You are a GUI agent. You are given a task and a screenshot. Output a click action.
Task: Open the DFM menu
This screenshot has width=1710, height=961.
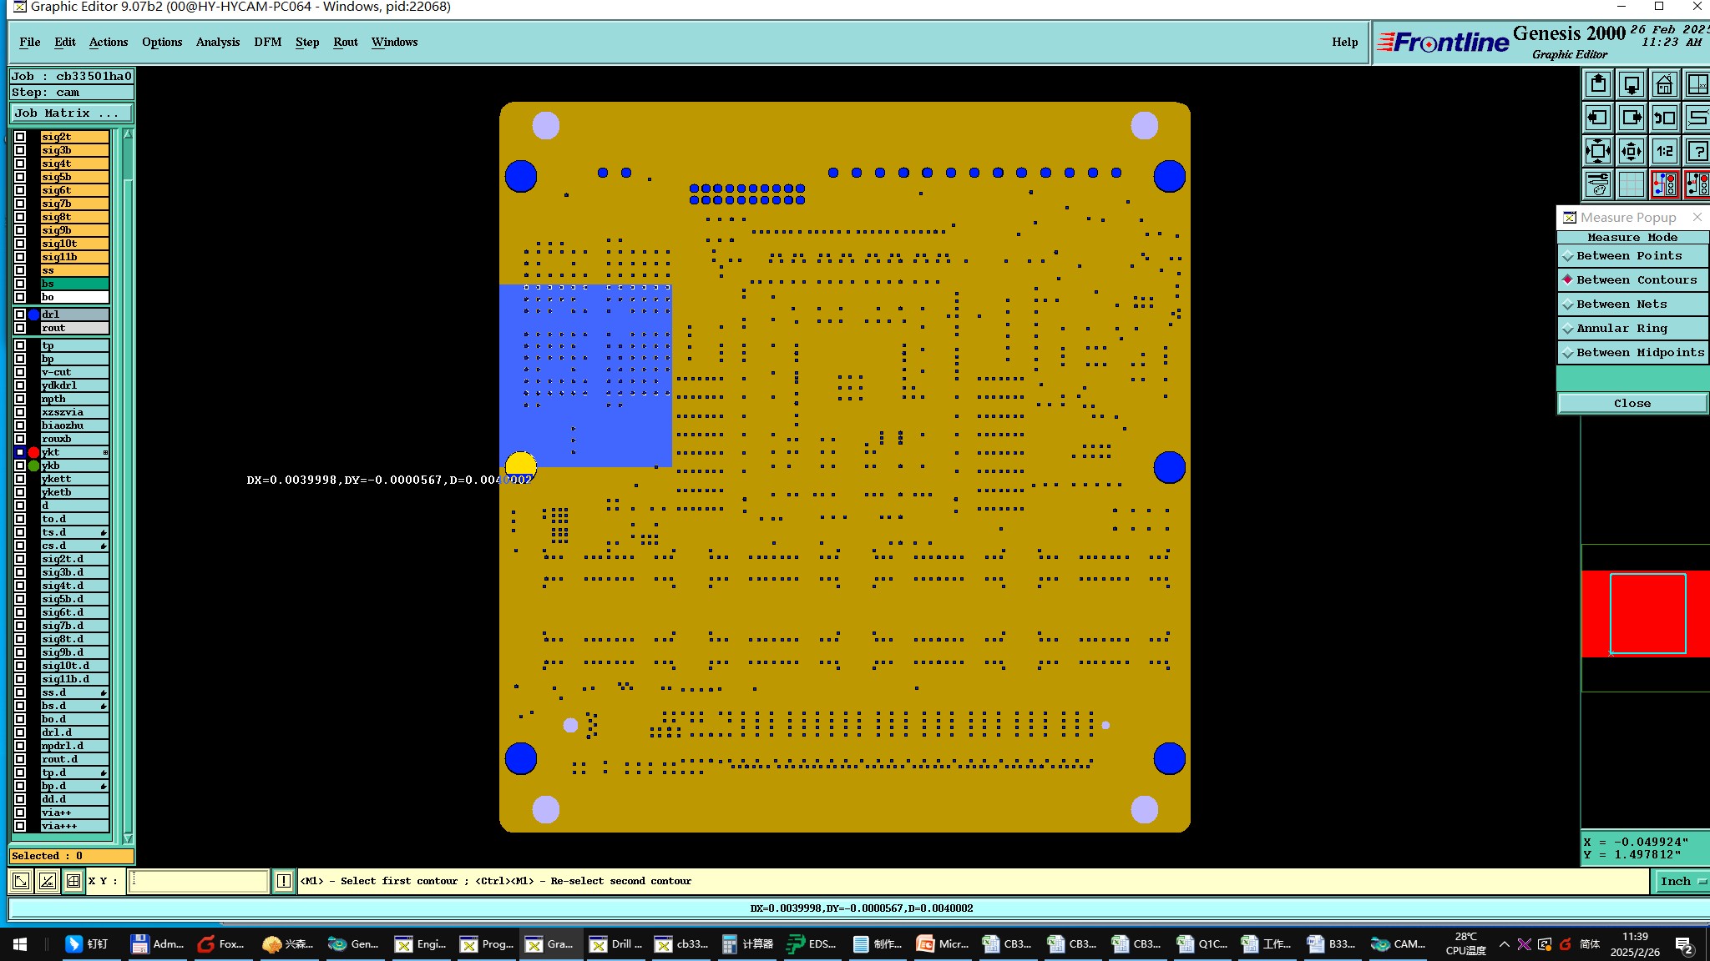pos(267,42)
